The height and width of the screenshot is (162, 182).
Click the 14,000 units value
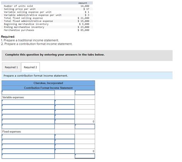click(85, 6)
